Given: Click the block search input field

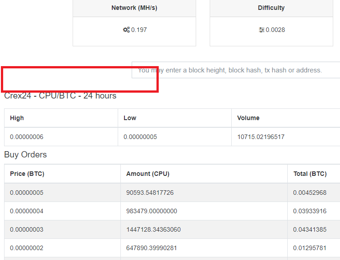Looking at the screenshot, I should click(x=236, y=70).
